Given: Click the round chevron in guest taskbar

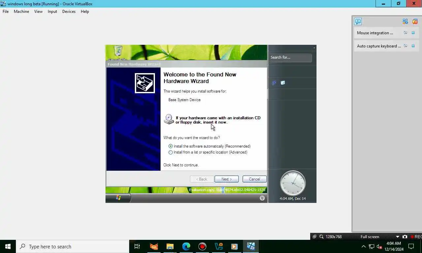Looking at the screenshot, I should pyautogui.click(x=262, y=198).
